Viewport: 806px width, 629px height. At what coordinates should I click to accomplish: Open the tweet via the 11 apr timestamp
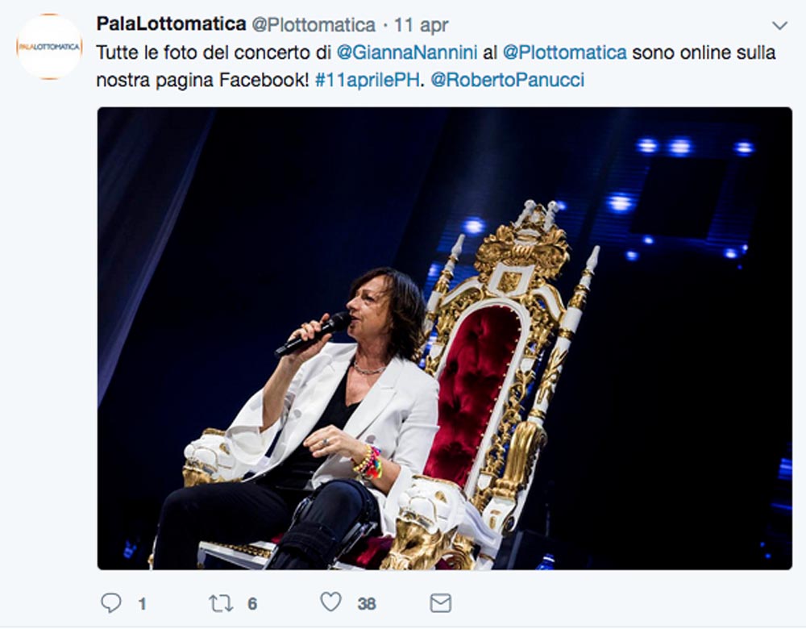pyautogui.click(x=421, y=25)
